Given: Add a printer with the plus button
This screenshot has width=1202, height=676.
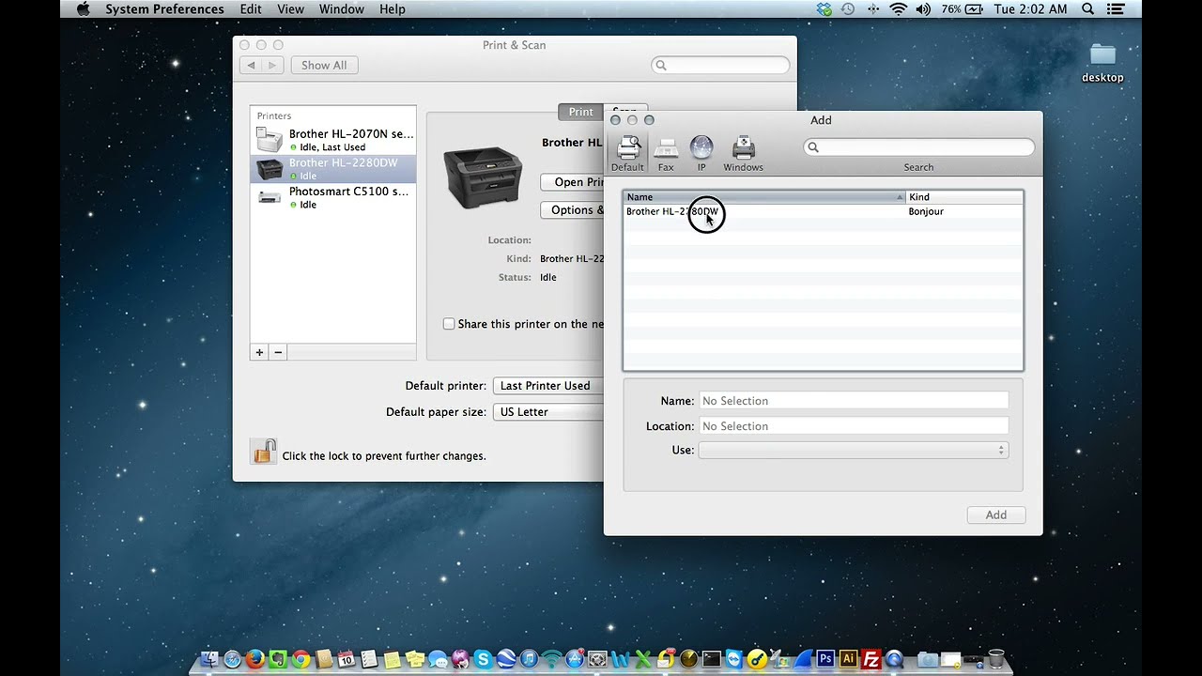Looking at the screenshot, I should point(259,352).
